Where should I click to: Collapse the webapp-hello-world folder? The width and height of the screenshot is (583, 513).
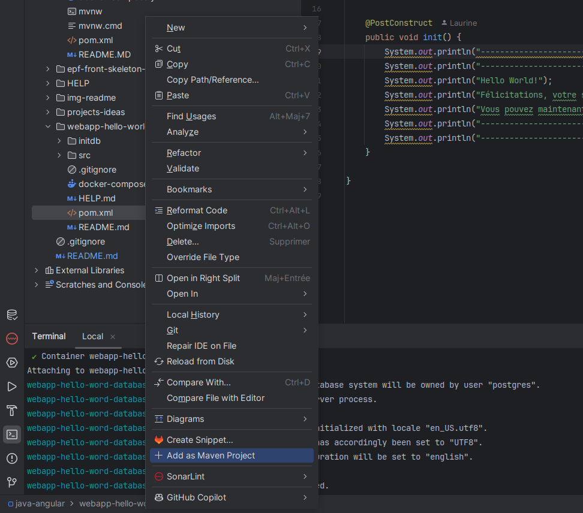pos(47,126)
